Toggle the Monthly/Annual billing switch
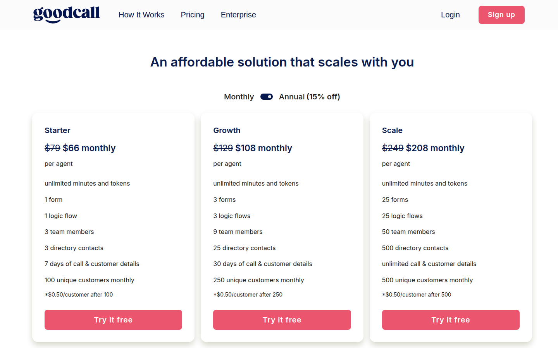558x348 pixels. 267,97
